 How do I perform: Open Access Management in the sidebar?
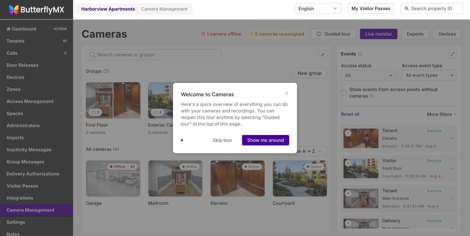coord(37,101)
